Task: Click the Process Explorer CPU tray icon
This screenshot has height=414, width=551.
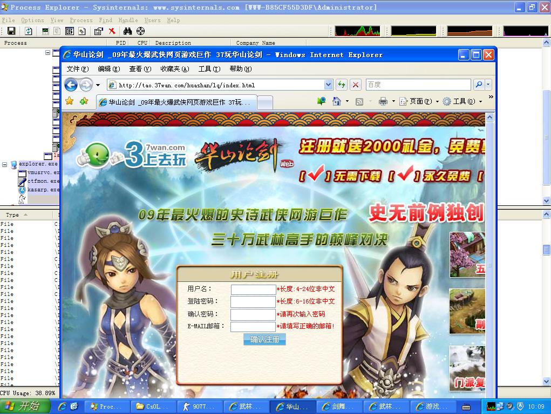Action: click(491, 406)
